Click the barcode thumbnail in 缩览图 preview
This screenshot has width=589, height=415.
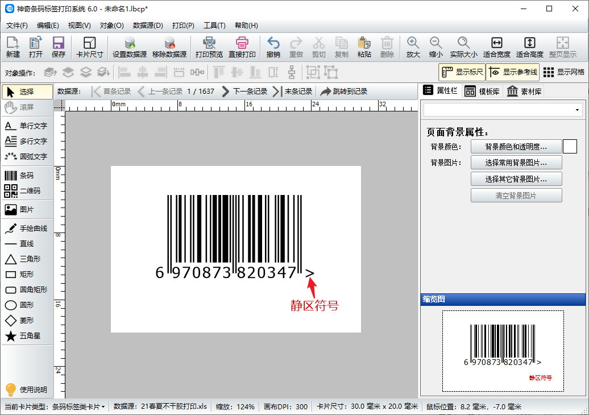click(503, 346)
